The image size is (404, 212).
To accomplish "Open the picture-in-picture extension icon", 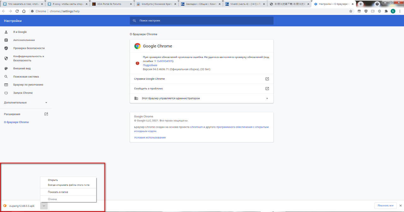I will [373, 11].
